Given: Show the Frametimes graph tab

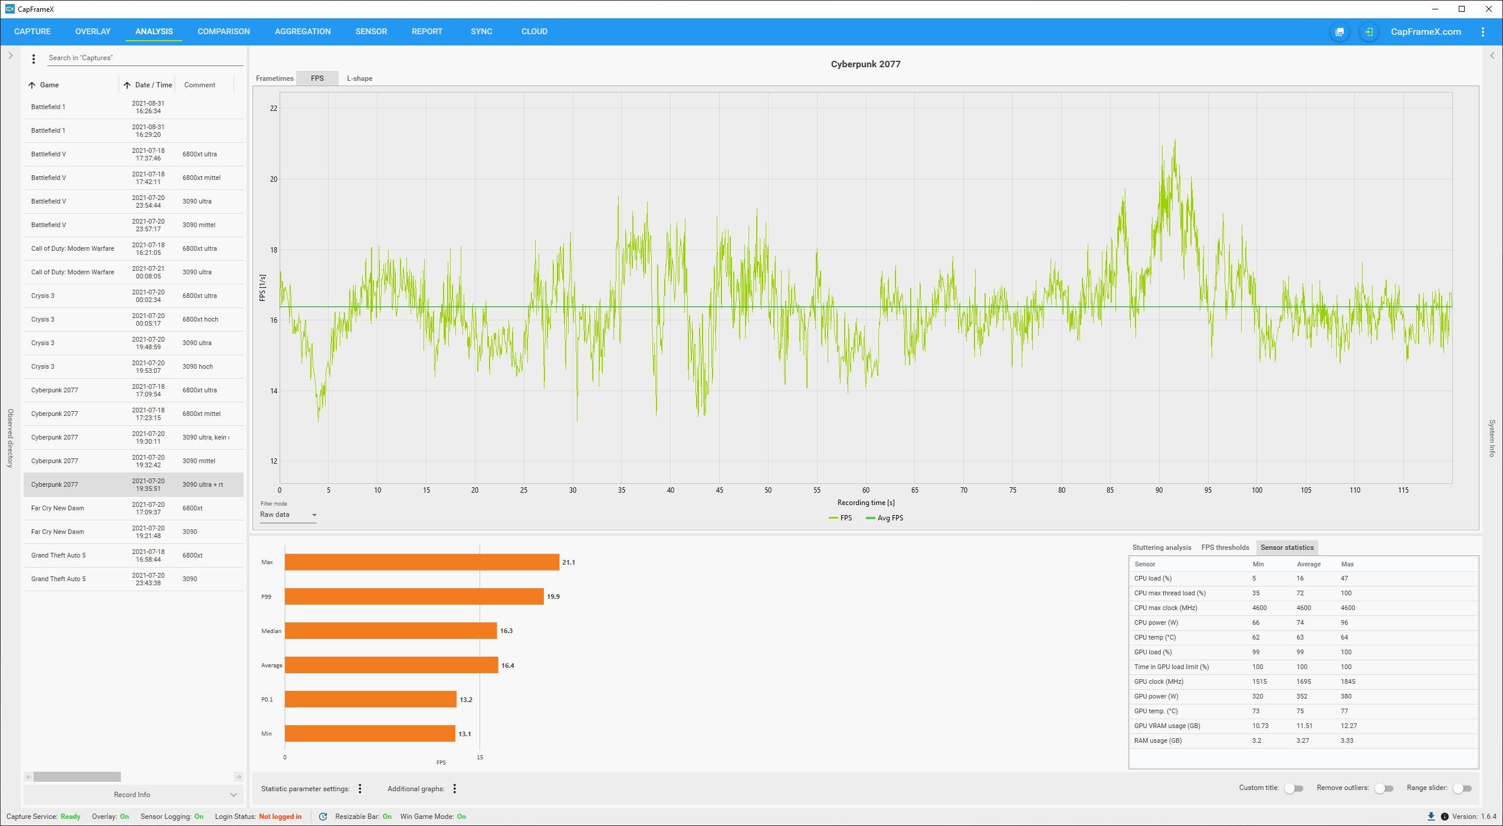Looking at the screenshot, I should pos(274,78).
